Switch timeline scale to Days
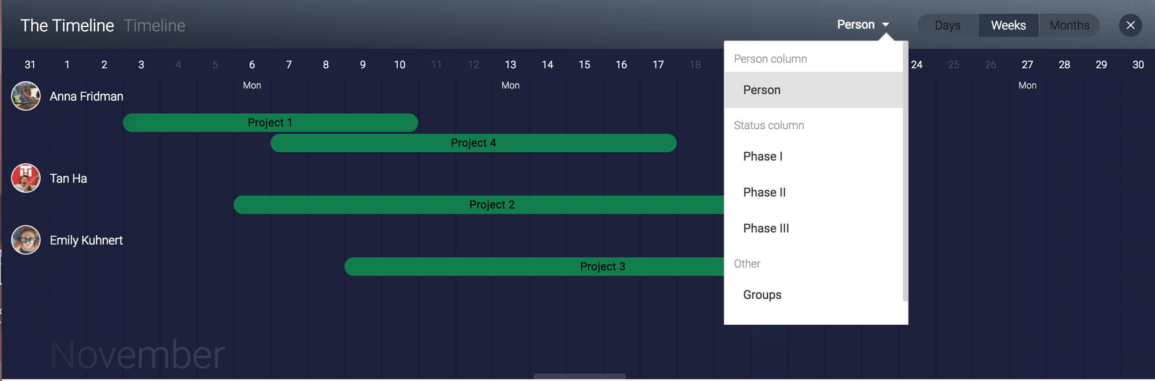This screenshot has width=1155, height=381. 948,25
